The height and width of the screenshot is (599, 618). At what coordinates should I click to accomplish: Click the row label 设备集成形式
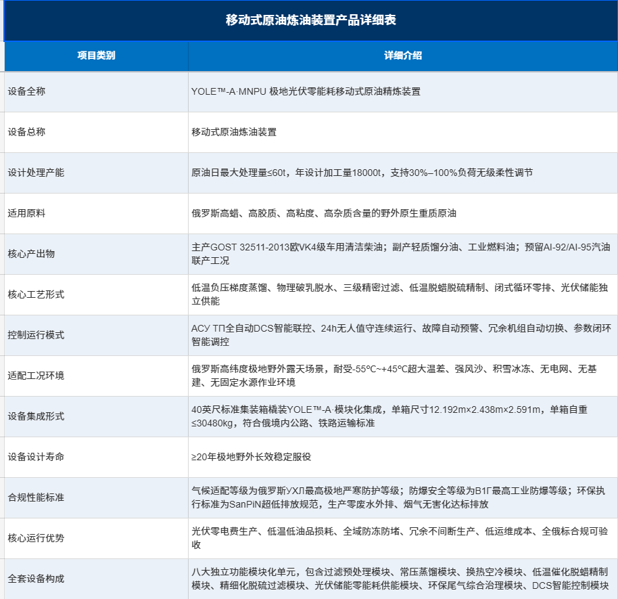pyautogui.click(x=36, y=417)
